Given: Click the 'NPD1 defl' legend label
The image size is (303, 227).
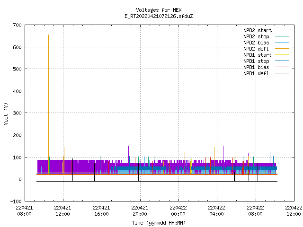Looking at the screenshot, I should [256, 74].
